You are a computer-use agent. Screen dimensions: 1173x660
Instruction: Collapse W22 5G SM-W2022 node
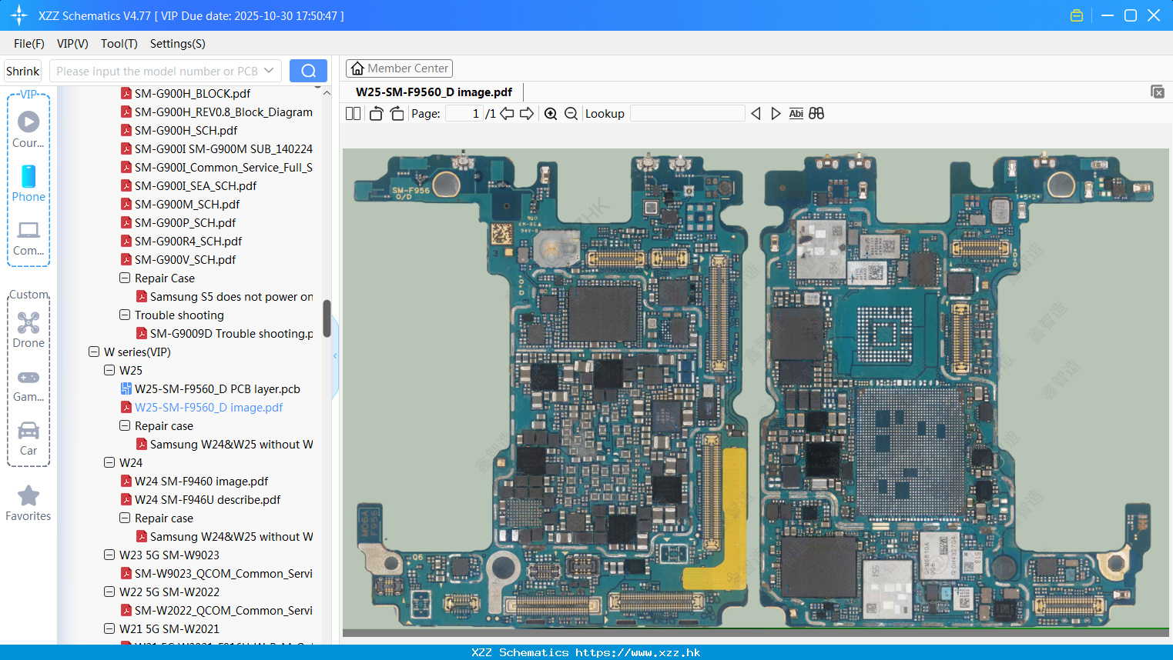tap(109, 592)
